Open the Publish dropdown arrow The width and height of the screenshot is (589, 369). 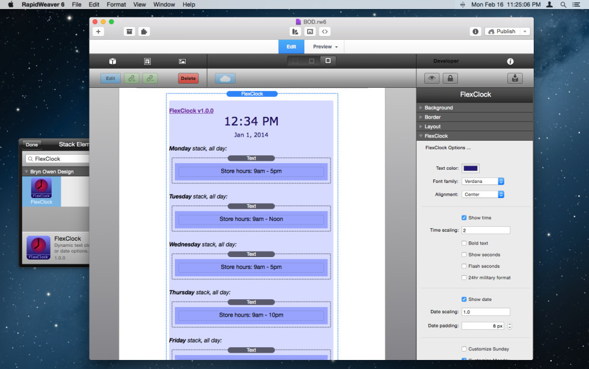525,31
